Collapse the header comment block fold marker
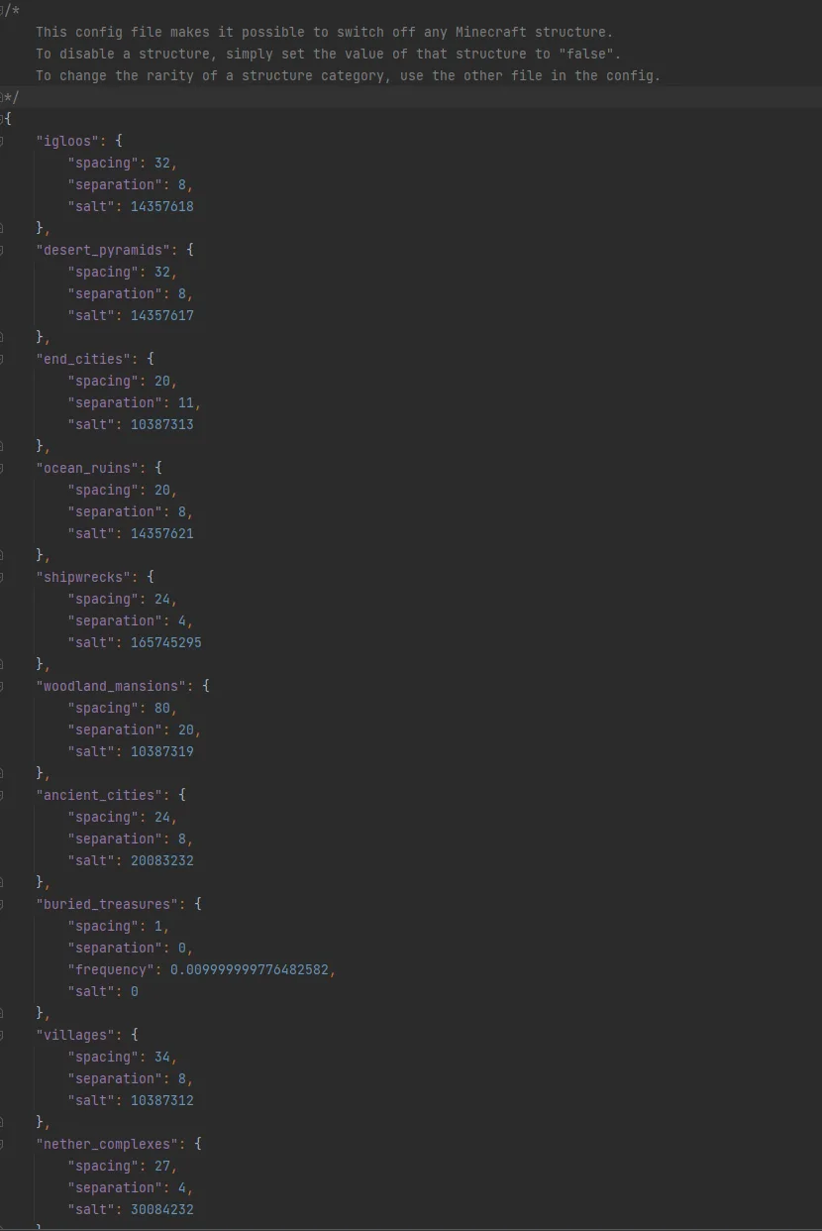This screenshot has height=1231, width=822. pos(2,10)
